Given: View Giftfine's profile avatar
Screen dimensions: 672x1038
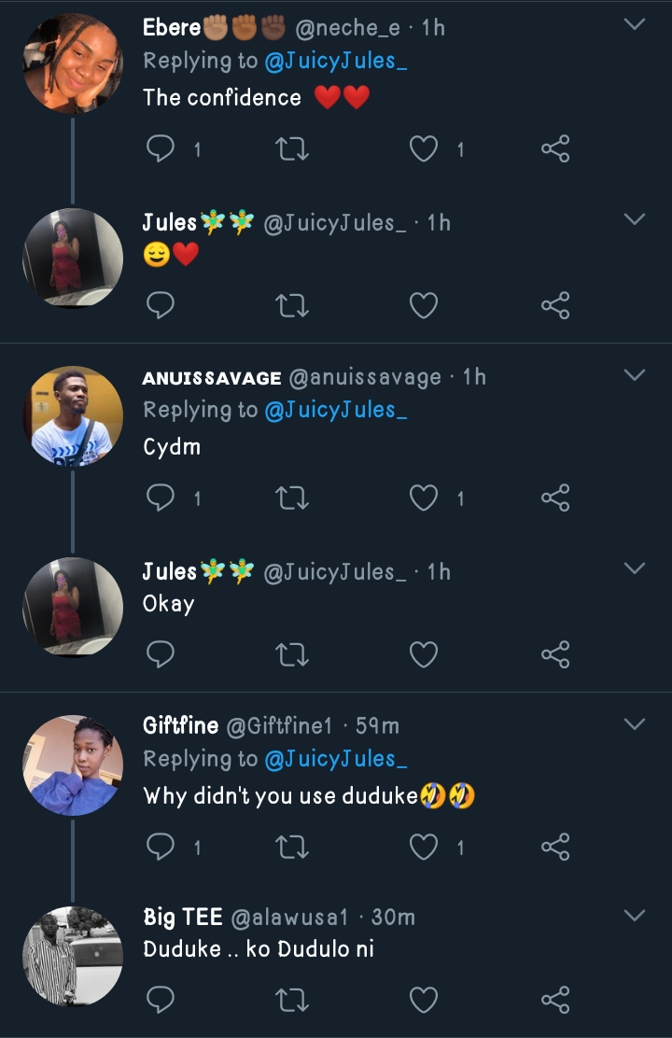Looking at the screenshot, I should [73, 764].
